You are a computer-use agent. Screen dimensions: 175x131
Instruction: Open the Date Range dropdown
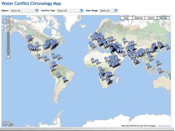coord(108,10)
